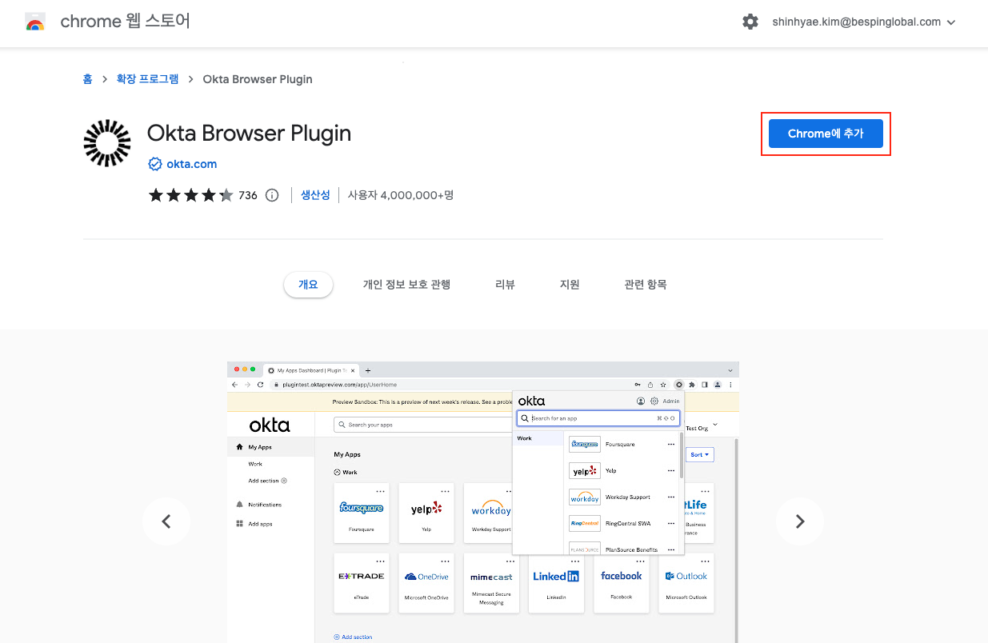This screenshot has height=643, width=988.
Task: Expand the account email dropdown
Action: [951, 22]
